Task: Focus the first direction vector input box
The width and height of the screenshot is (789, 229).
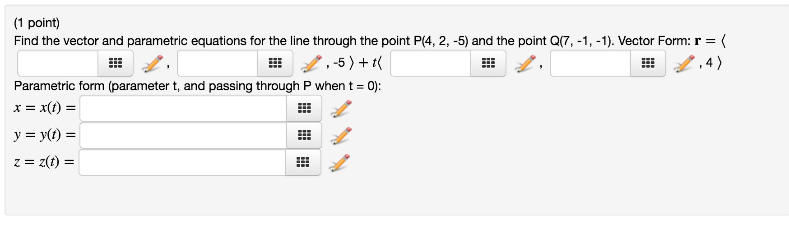Action: pos(431,63)
